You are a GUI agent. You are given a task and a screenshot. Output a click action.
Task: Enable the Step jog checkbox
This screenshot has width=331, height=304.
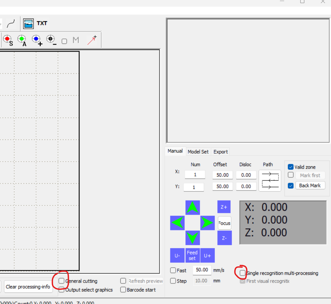[x=173, y=281]
